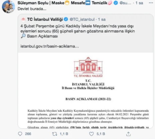Click the İstanbul Valiliği building logo
155x139 pixels.
point(88,67)
